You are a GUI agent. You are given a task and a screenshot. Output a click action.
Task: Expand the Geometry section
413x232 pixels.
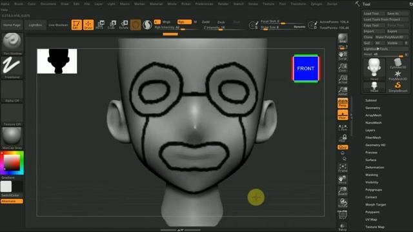pos(373,108)
